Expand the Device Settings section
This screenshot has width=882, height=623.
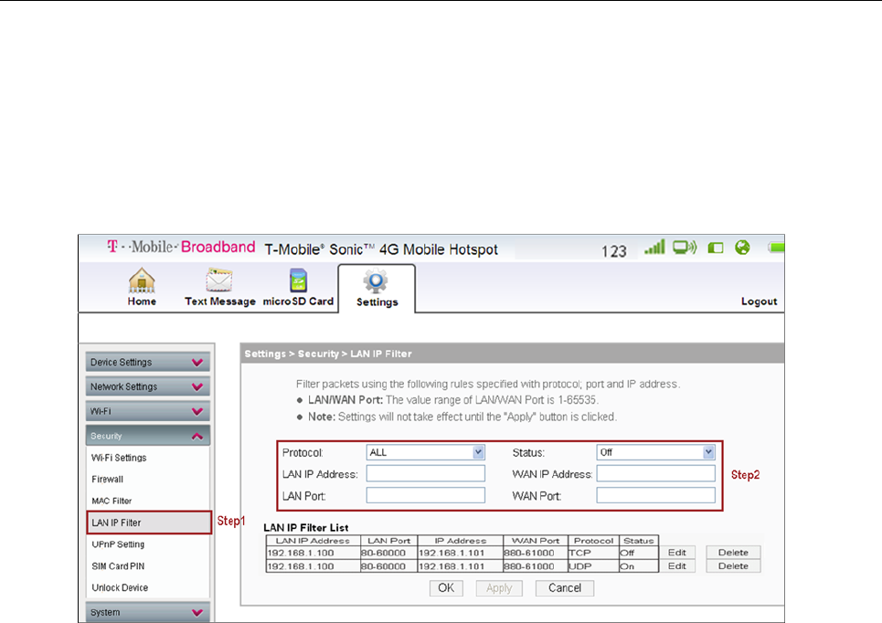(148, 362)
